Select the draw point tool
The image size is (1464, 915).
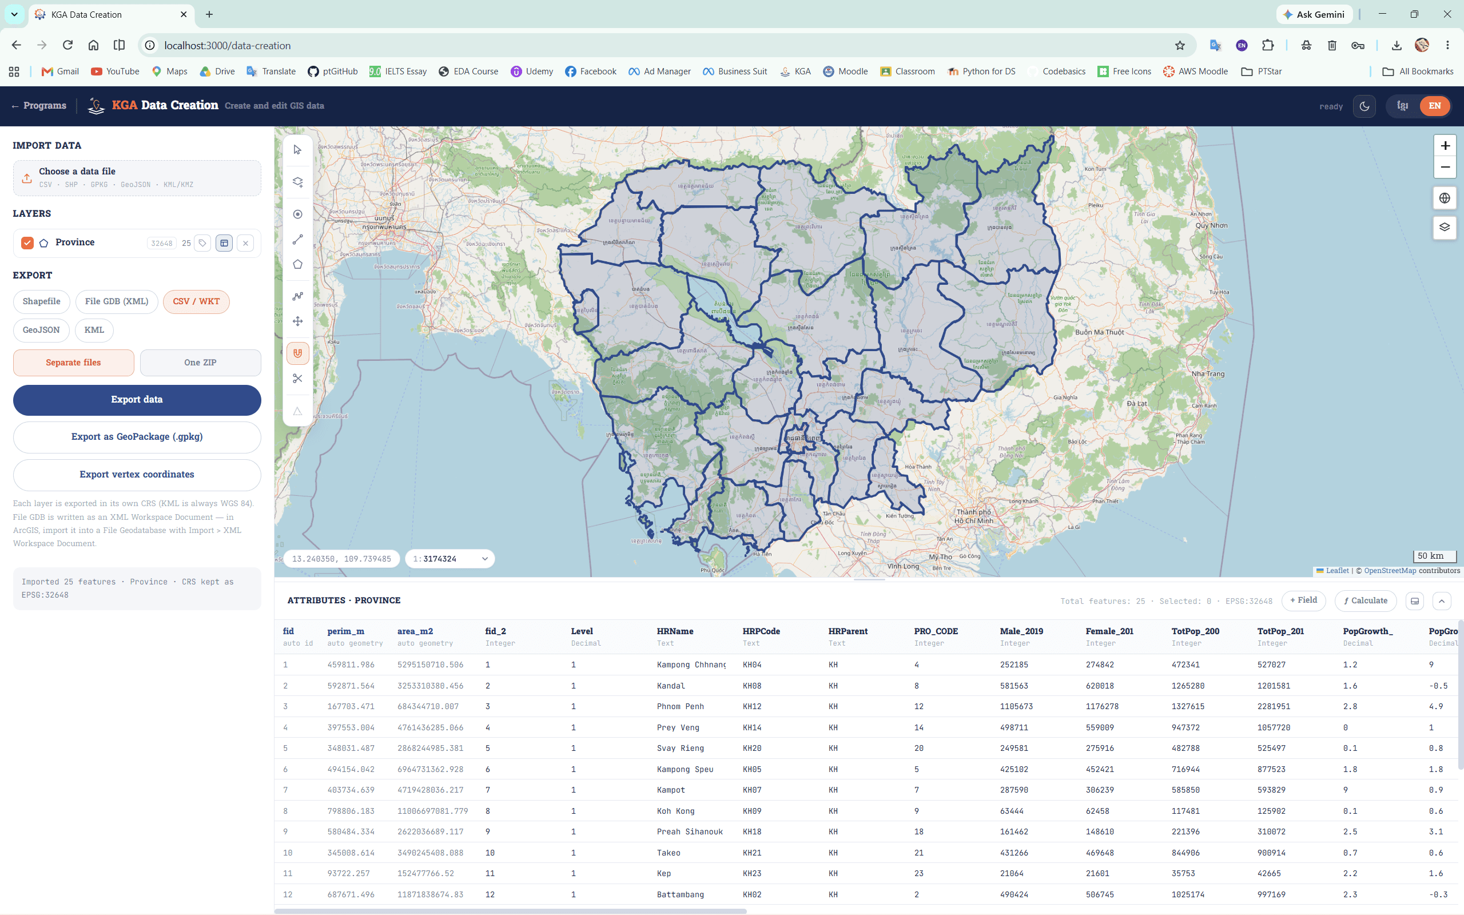[x=297, y=214]
